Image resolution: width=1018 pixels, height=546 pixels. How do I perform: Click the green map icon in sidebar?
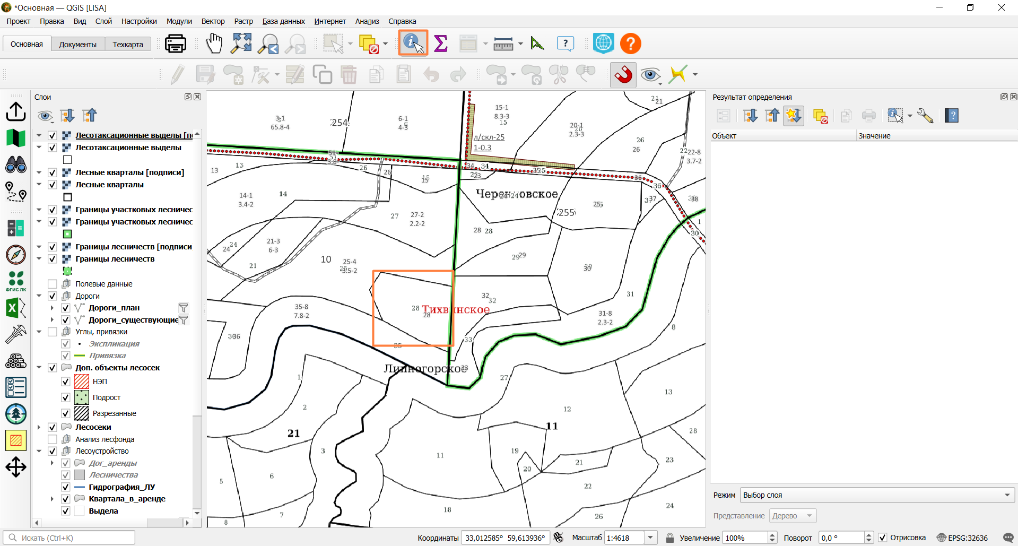coord(16,138)
